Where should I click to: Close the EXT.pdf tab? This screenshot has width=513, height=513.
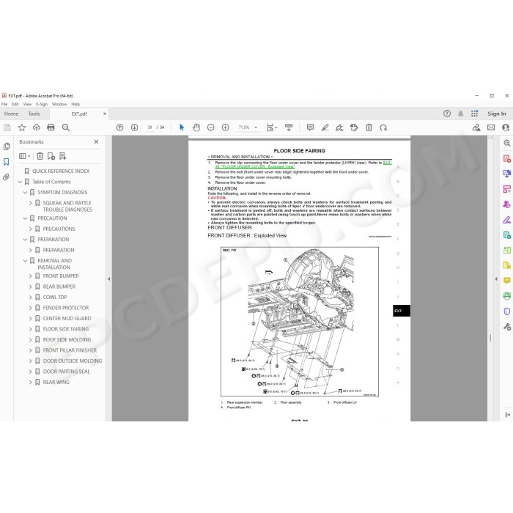coord(105,114)
